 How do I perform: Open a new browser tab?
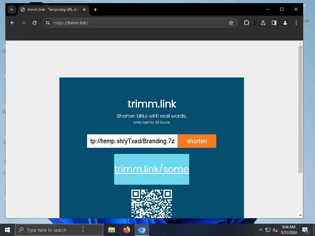[x=95, y=10]
